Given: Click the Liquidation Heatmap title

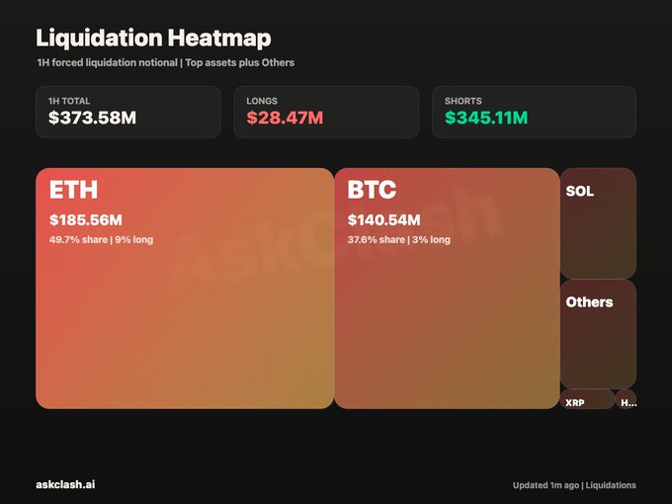Looking at the screenshot, I should tap(153, 38).
